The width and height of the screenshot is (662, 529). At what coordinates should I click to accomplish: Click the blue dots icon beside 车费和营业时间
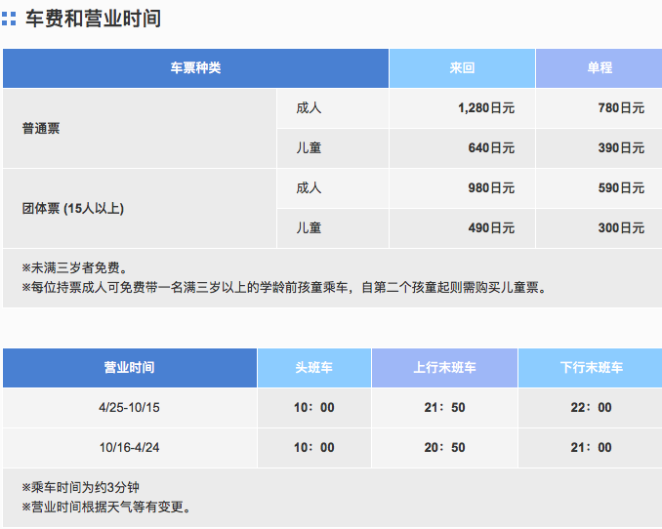coord(9,19)
